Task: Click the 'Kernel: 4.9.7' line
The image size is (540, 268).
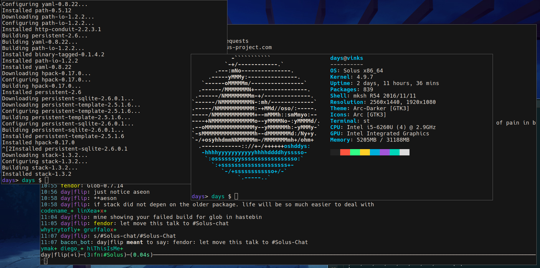Action: (352, 77)
